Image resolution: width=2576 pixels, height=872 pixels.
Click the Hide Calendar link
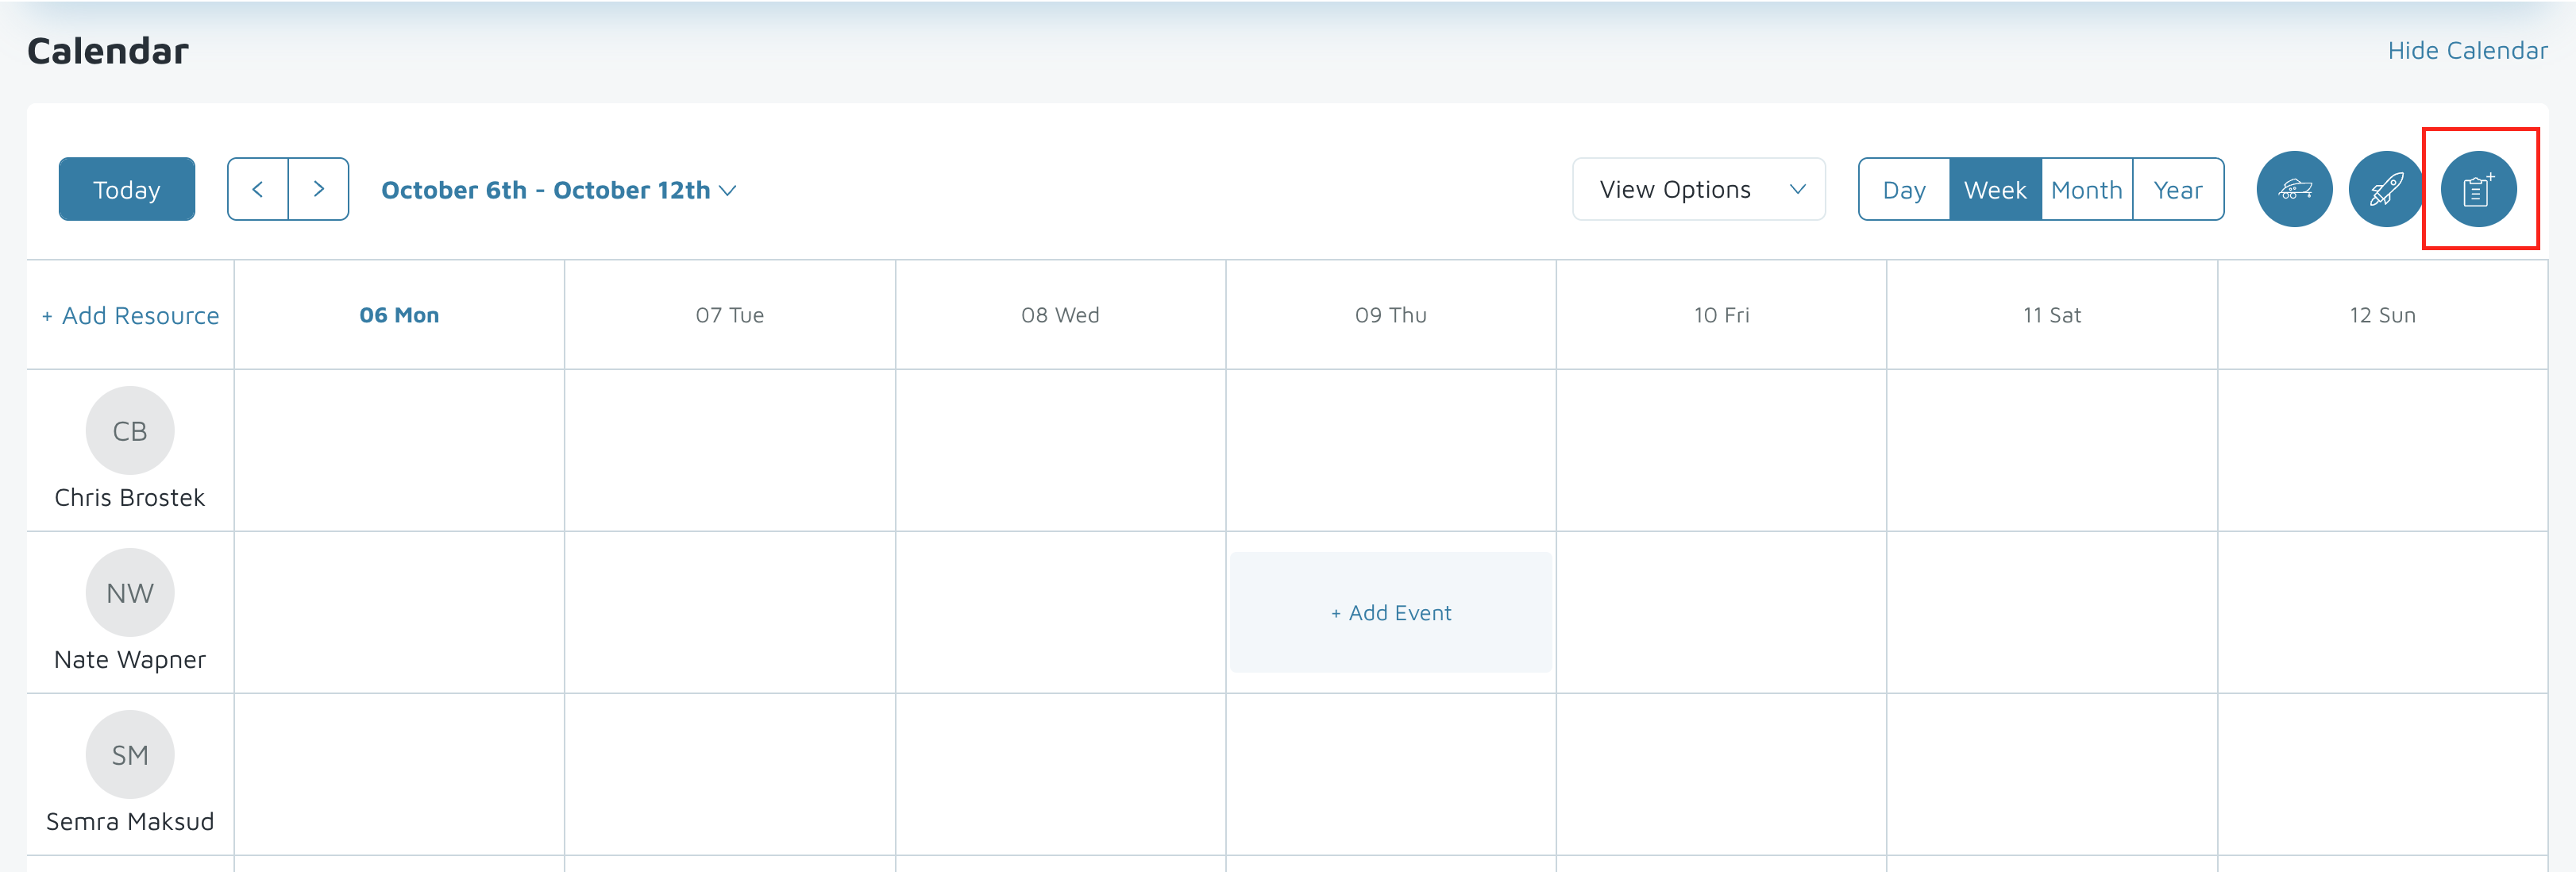tap(2466, 50)
